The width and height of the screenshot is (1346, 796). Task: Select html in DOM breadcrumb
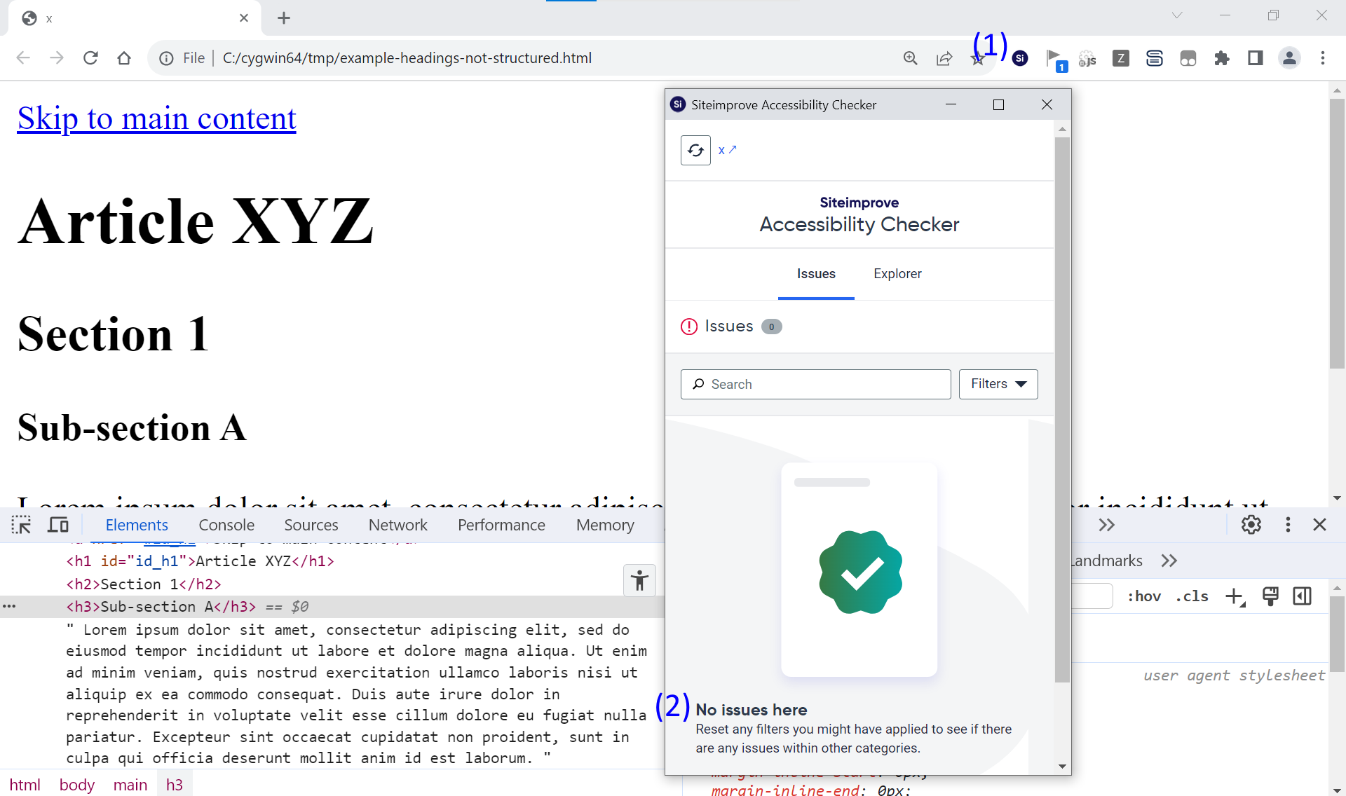click(x=25, y=785)
